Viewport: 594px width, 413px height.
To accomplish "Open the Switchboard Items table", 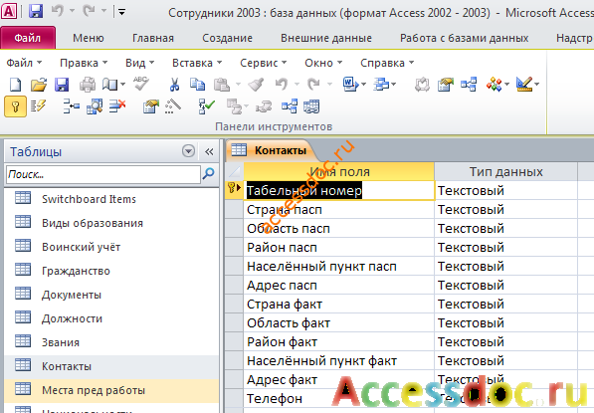I will pos(111,199).
